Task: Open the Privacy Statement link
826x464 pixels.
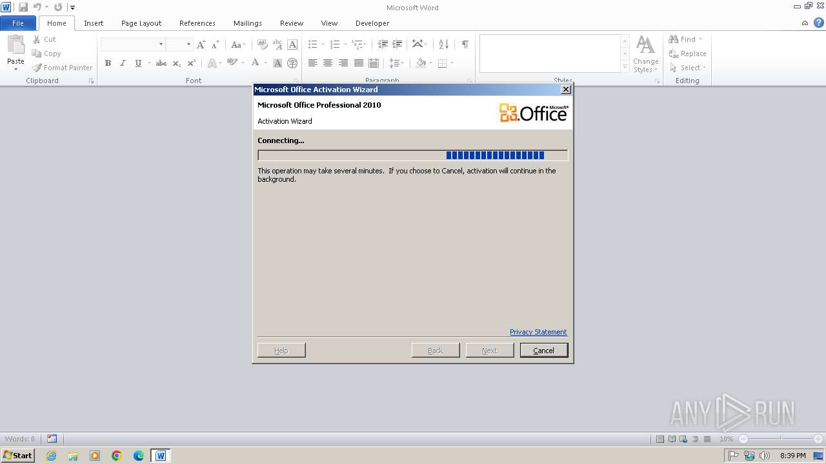Action: [x=538, y=332]
